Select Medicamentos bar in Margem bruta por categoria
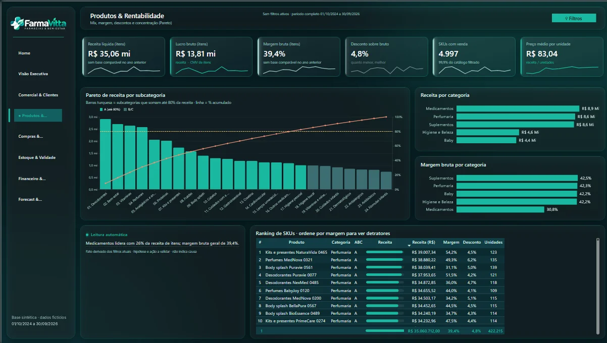This screenshot has width=607, height=343. point(500,209)
